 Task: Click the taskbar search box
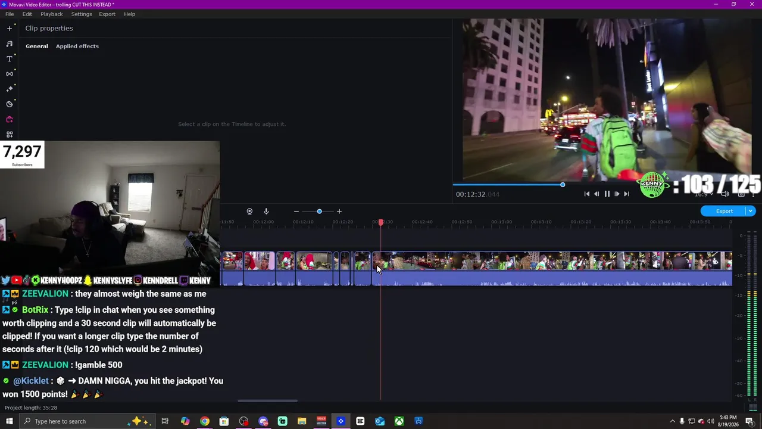coord(86,421)
